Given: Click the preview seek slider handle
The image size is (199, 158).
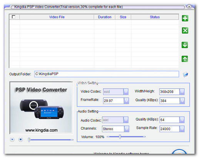Looking at the screenshot, I should point(29,140).
